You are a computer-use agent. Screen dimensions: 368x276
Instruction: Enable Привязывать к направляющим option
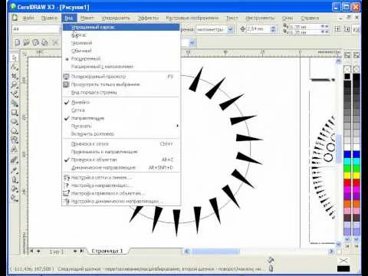coord(121,152)
